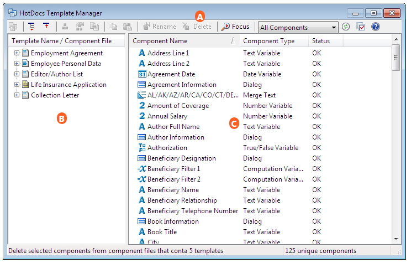Select Collection Letter template

click(x=55, y=95)
